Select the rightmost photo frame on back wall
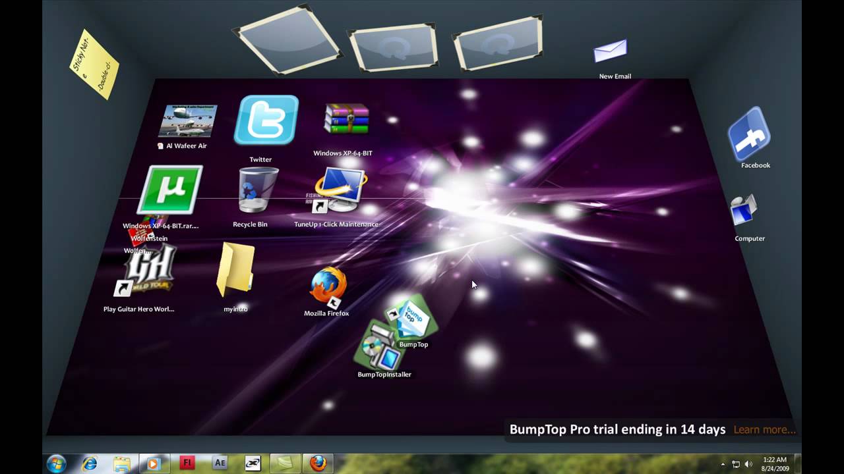The image size is (844, 474). (x=498, y=44)
